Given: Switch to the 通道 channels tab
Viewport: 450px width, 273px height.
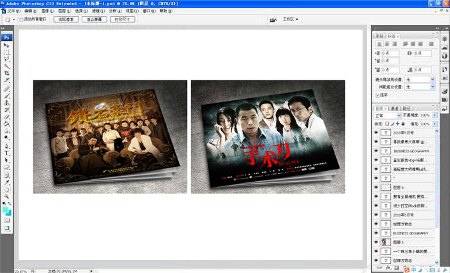Looking at the screenshot, I should [x=395, y=109].
